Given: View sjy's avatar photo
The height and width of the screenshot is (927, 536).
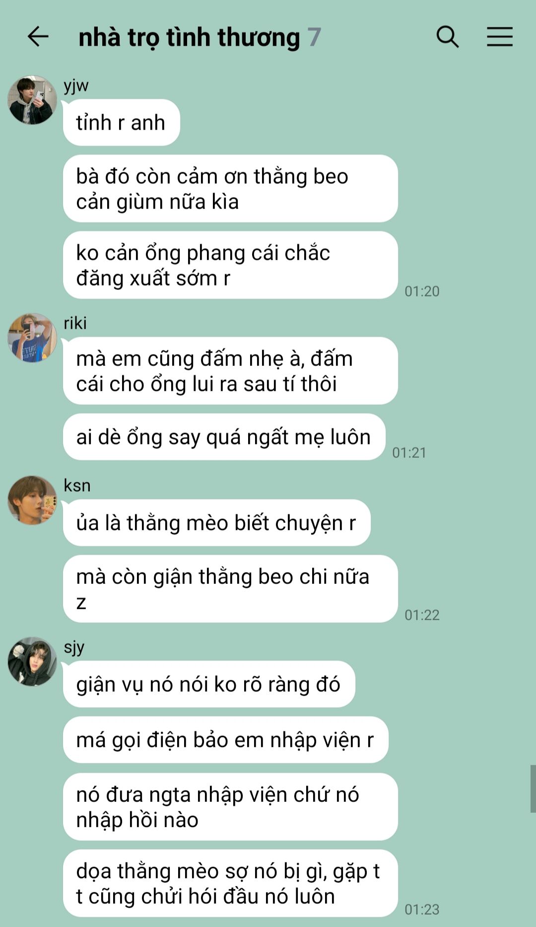Looking at the screenshot, I should (x=32, y=662).
